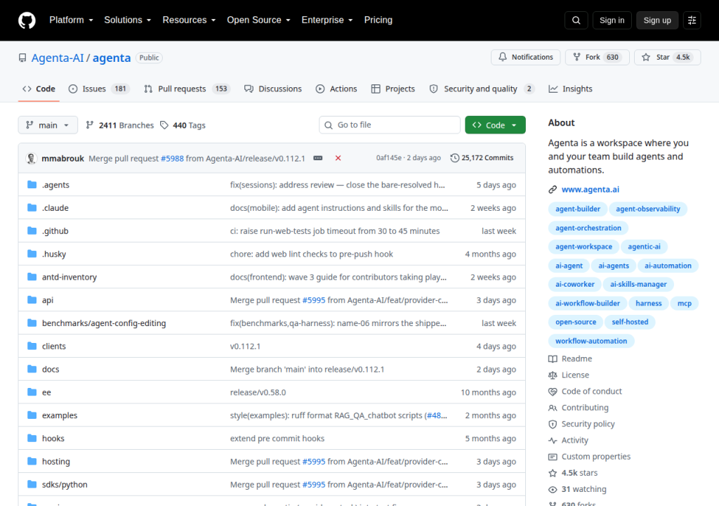The width and height of the screenshot is (719, 506).
Task: Click the Readme book icon
Action: pos(553,359)
